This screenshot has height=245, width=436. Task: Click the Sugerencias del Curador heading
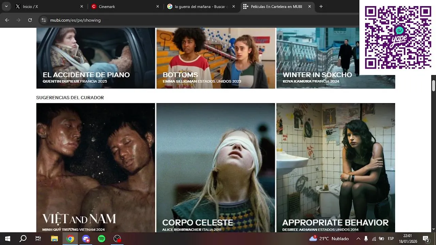(x=70, y=98)
